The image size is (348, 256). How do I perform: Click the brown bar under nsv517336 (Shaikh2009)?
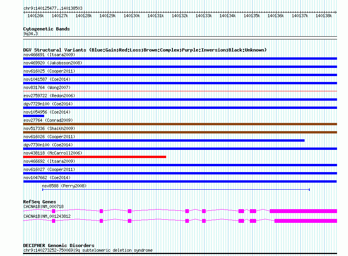click(180, 132)
